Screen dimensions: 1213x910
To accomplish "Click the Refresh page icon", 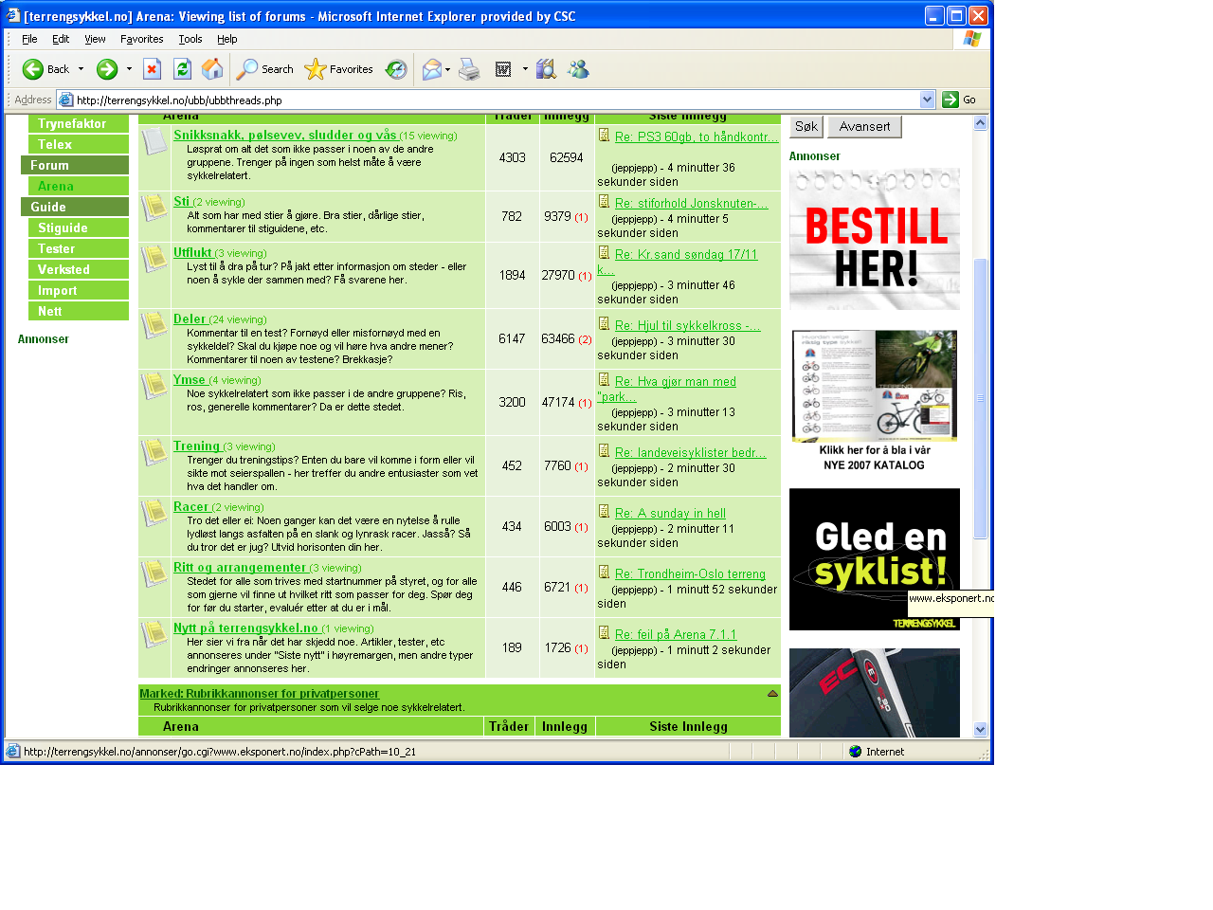I will coord(182,69).
